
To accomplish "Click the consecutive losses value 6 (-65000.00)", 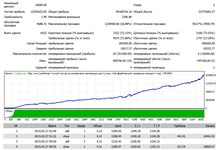I will pyautogui.click(x=206, y=54).
